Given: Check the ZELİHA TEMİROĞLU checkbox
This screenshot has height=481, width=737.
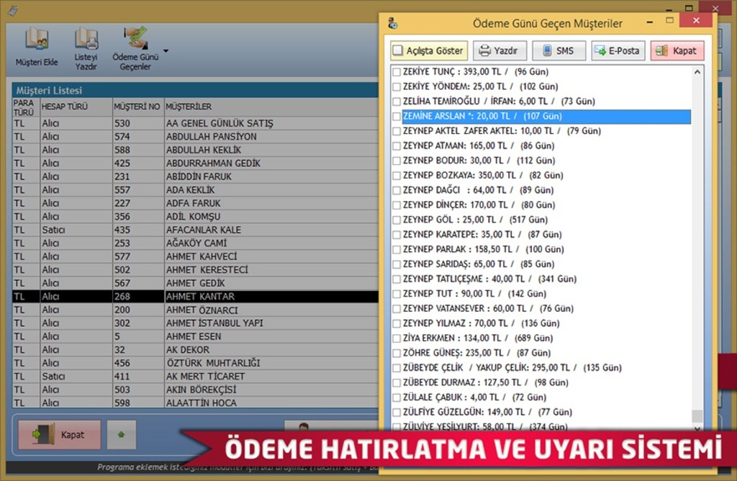Looking at the screenshot, I should (397, 102).
